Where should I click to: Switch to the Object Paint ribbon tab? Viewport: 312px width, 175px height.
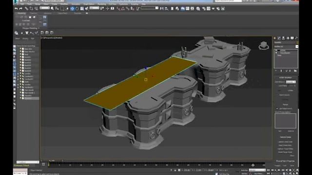(63, 13)
